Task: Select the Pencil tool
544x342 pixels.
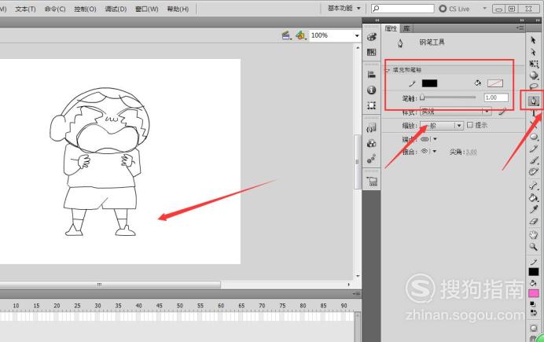Action: tap(534, 149)
